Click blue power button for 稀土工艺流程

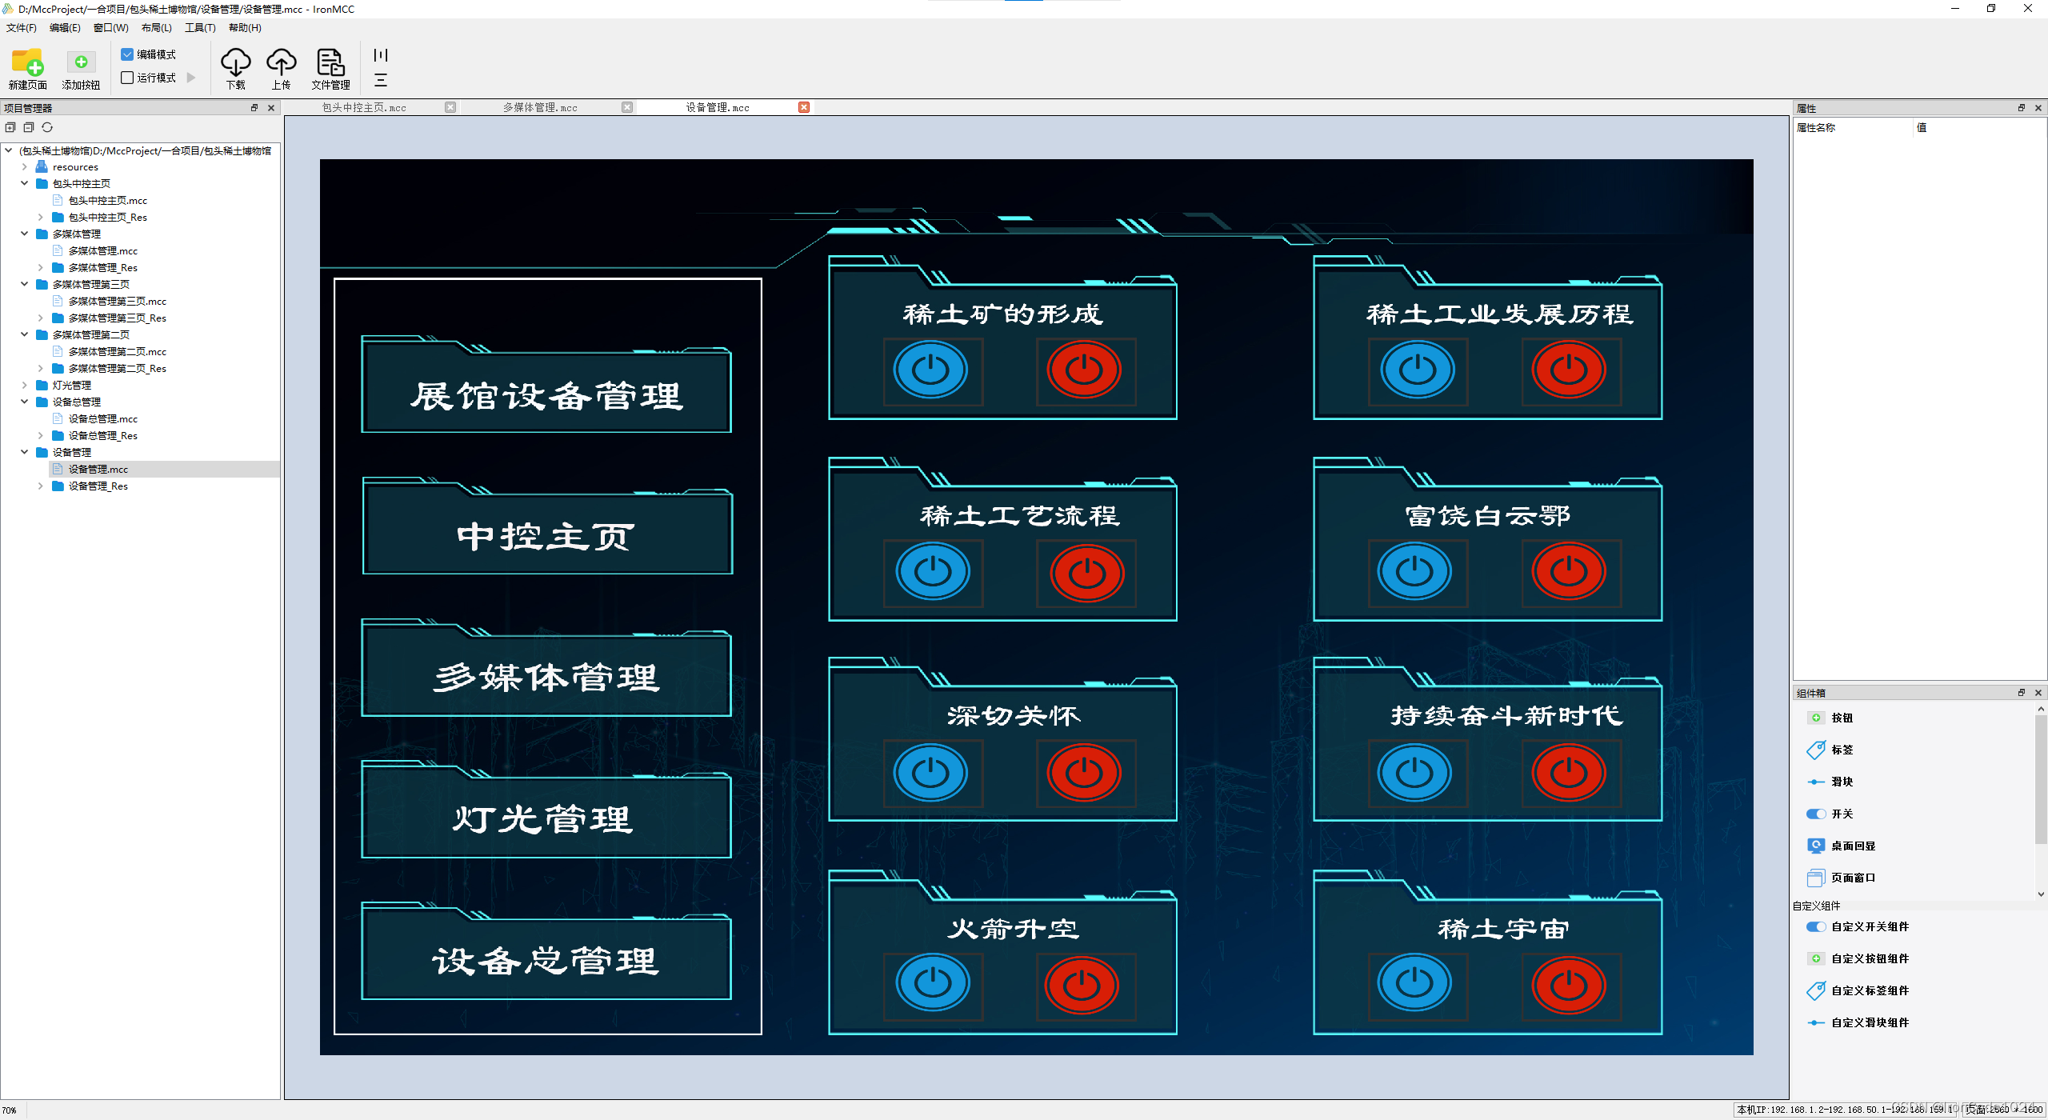[x=932, y=571]
